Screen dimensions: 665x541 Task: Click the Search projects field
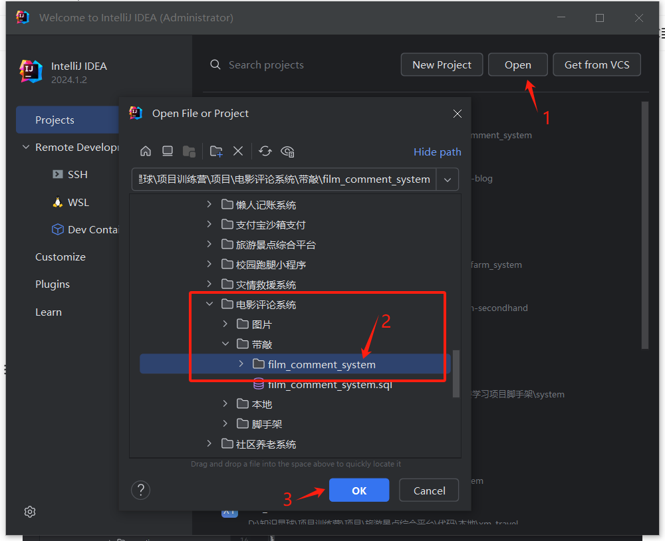(267, 65)
